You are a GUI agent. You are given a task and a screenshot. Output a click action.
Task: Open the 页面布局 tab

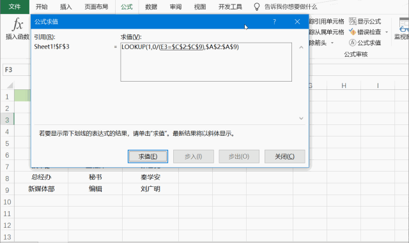pos(96,6)
